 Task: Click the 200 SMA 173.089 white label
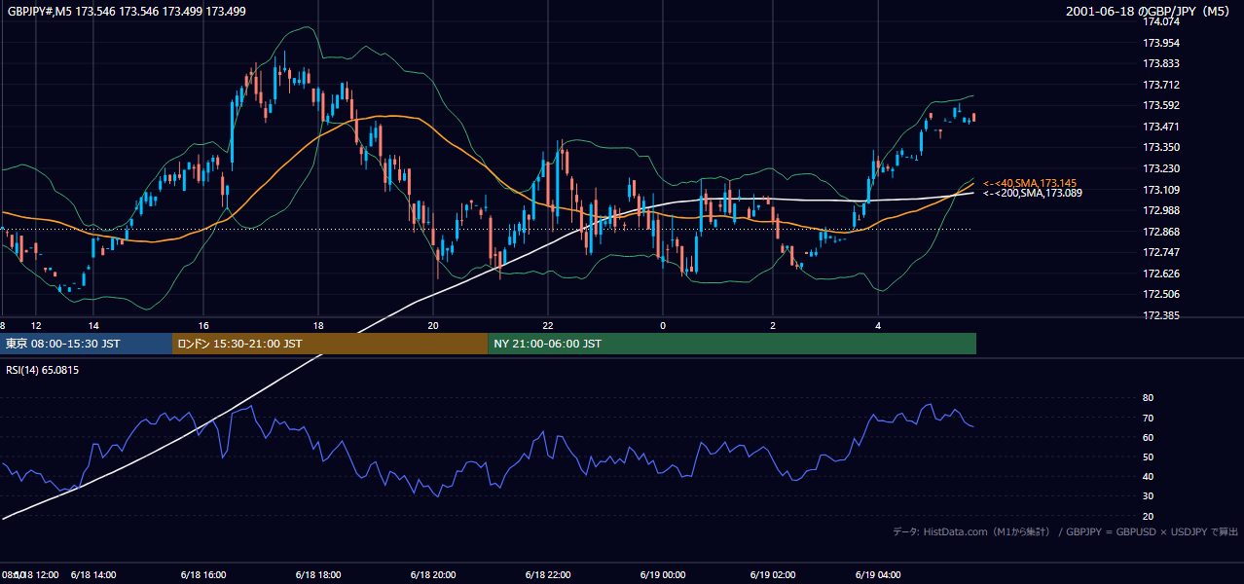(x=1032, y=193)
